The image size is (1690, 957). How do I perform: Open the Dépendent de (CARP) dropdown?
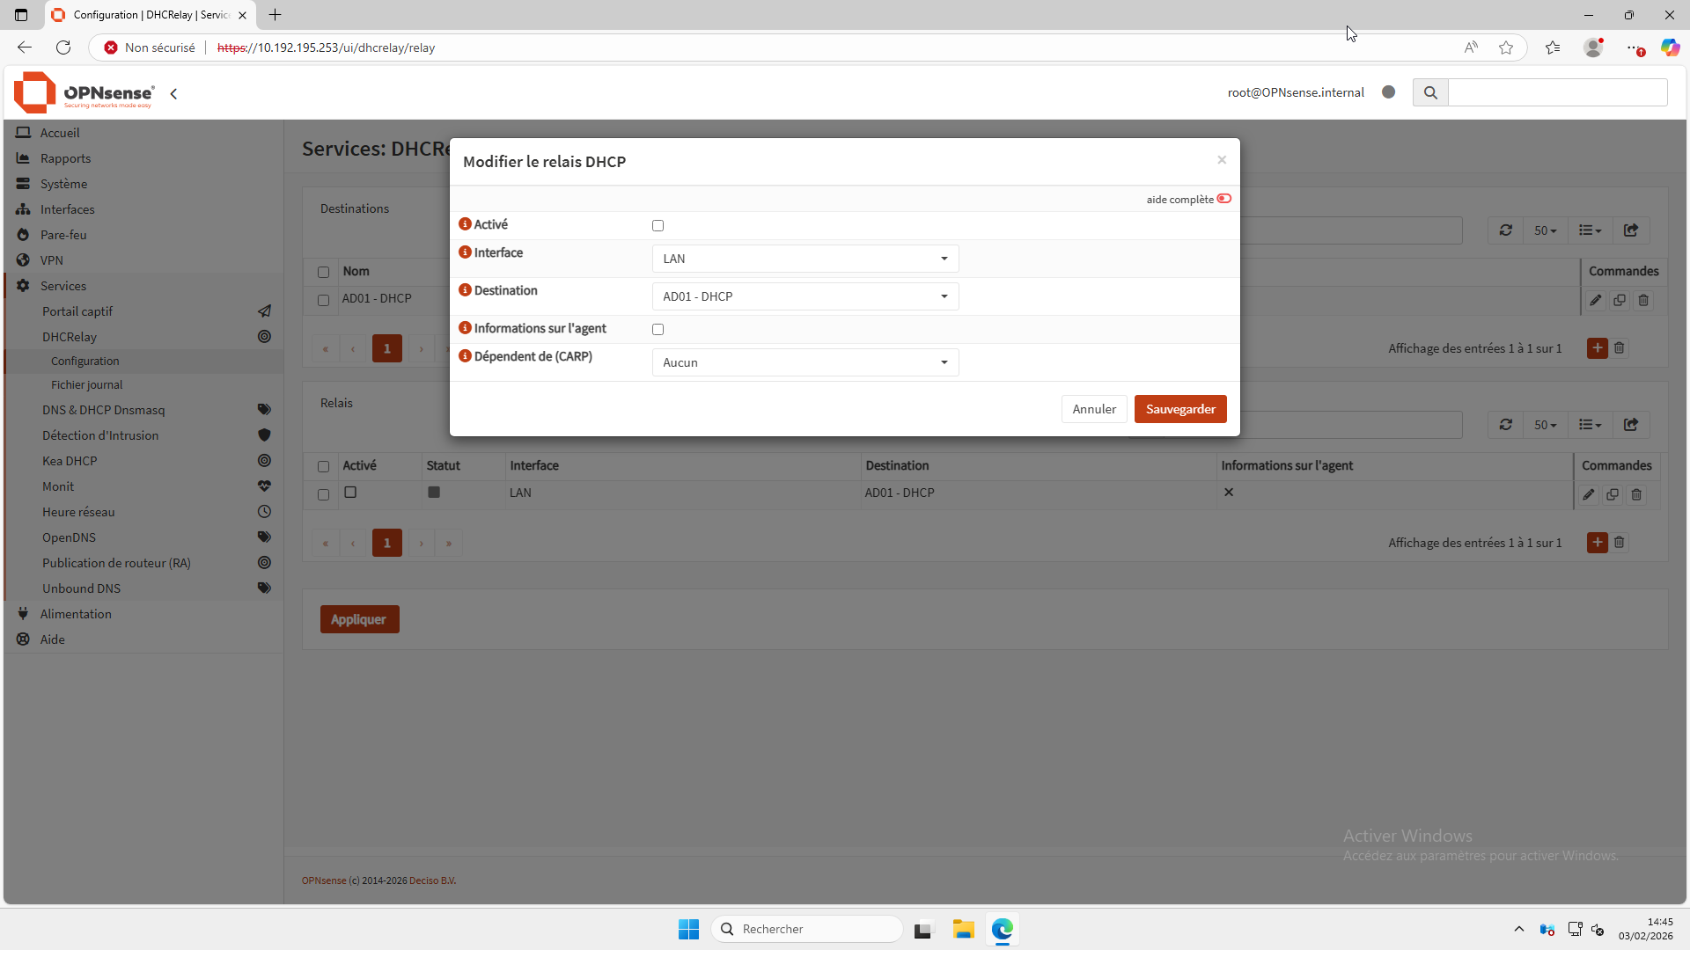(x=805, y=362)
